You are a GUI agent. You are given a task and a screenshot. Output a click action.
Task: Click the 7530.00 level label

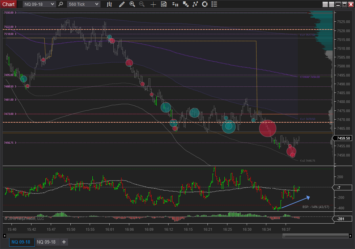pyautogui.click(x=8, y=13)
